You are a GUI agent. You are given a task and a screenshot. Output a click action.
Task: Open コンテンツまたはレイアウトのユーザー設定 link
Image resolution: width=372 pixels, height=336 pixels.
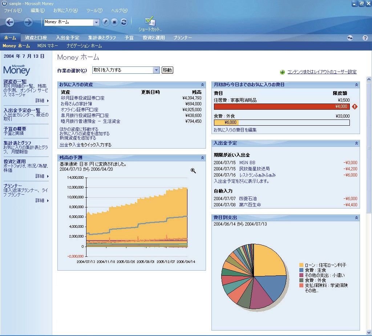[322, 72]
